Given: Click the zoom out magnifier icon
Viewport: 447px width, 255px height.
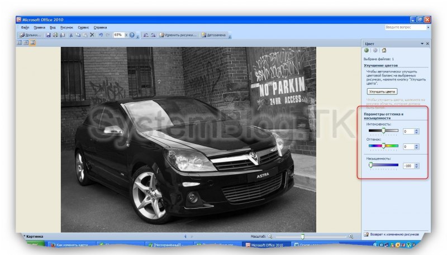Looking at the screenshot, I should pos(270,236).
